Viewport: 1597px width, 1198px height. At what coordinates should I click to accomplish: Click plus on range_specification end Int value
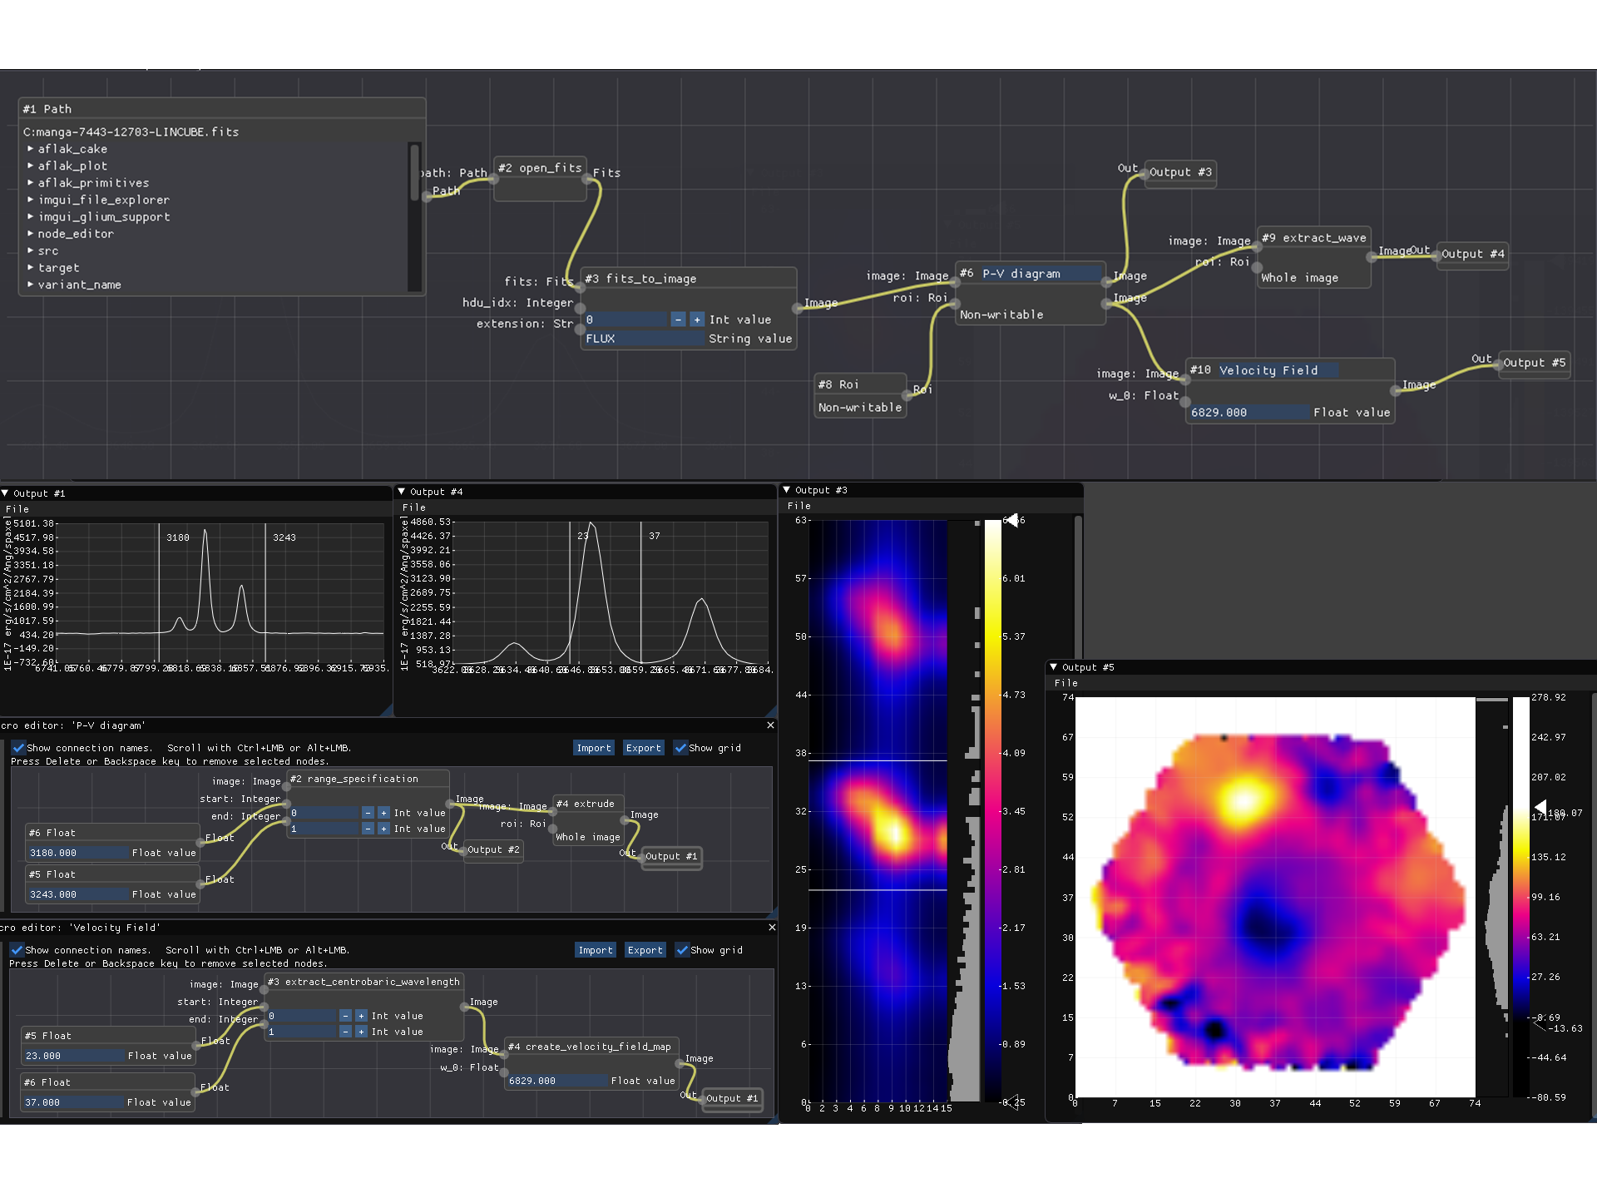click(383, 829)
